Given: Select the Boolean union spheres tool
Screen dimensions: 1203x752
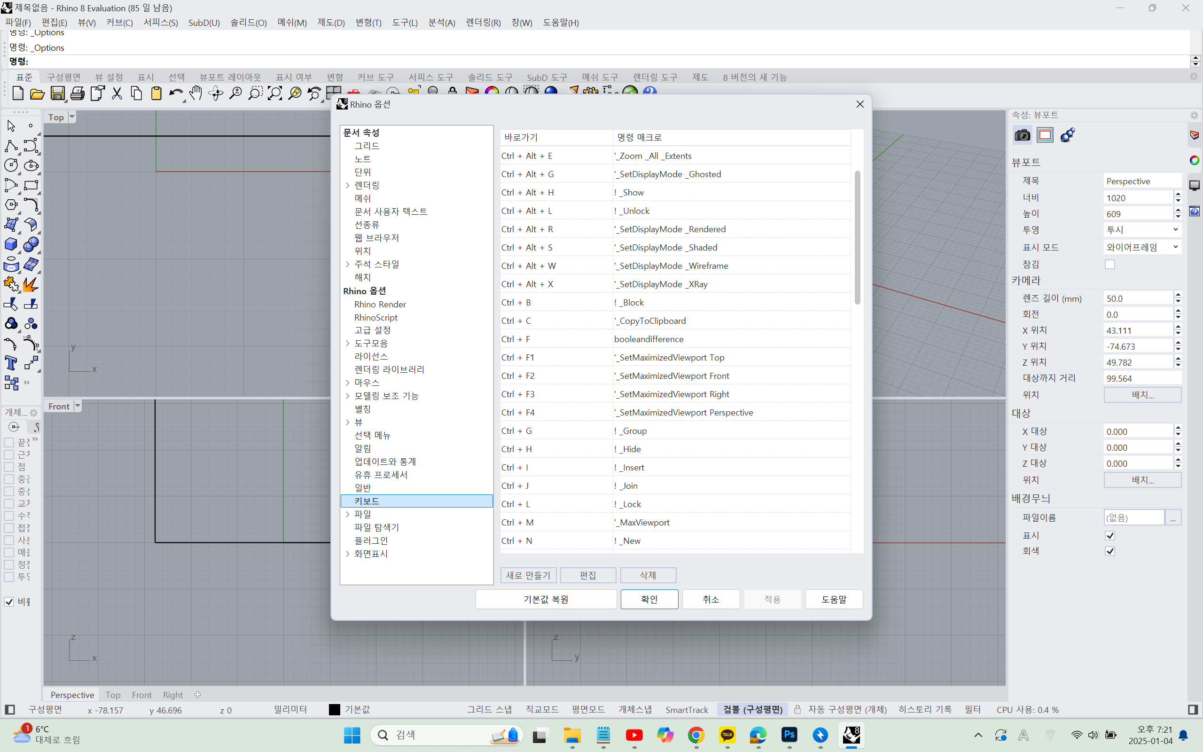Looking at the screenshot, I should [31, 244].
